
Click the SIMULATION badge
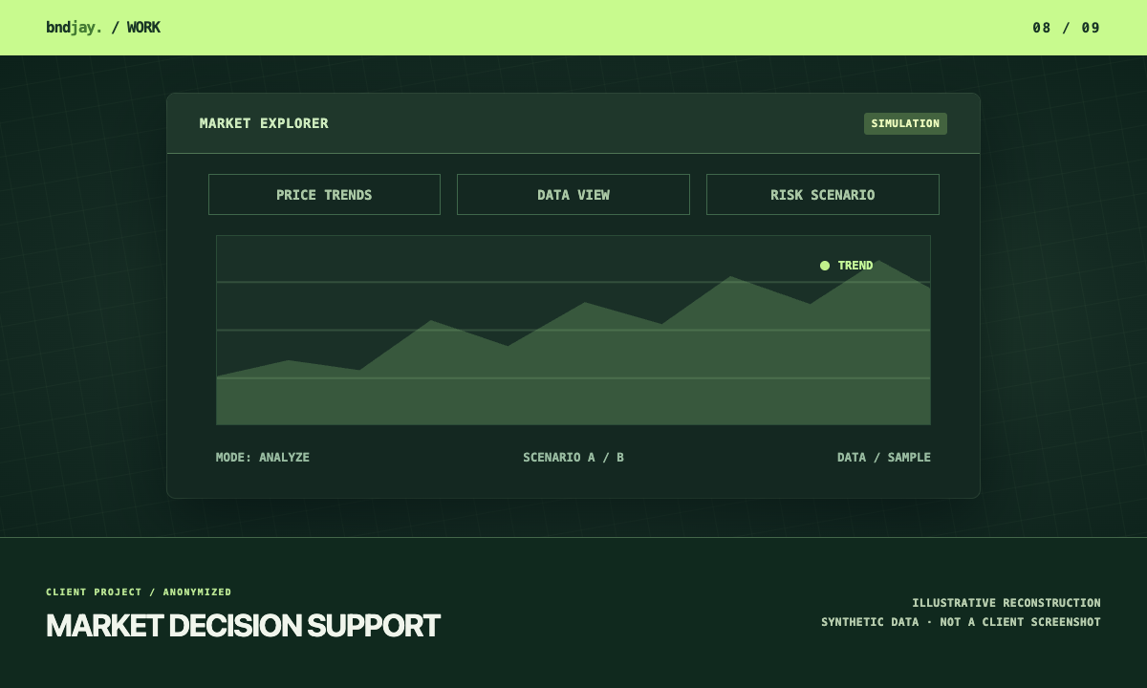905,123
